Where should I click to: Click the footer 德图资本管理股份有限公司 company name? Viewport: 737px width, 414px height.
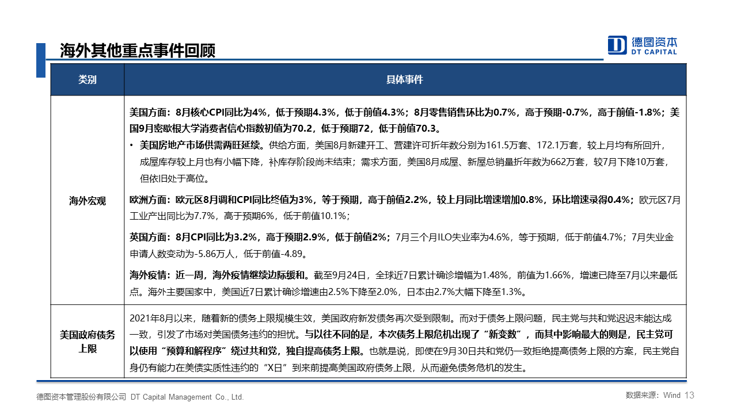tap(81, 397)
